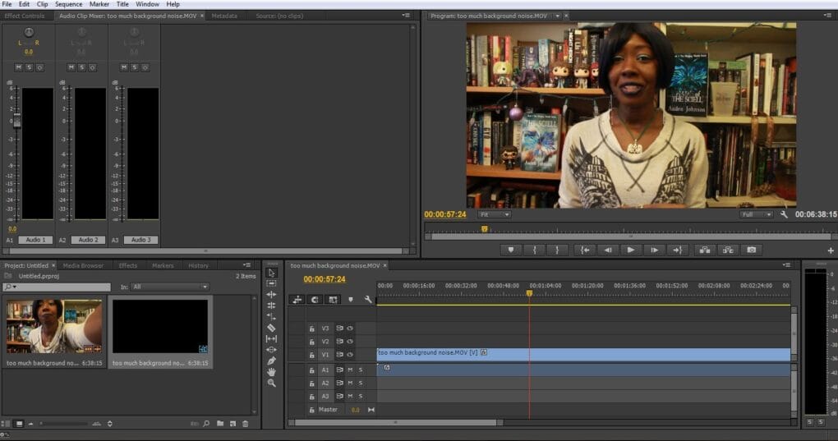The height and width of the screenshot is (441, 838).
Task: Open the Full playback resolution dropdown
Action: [756, 214]
